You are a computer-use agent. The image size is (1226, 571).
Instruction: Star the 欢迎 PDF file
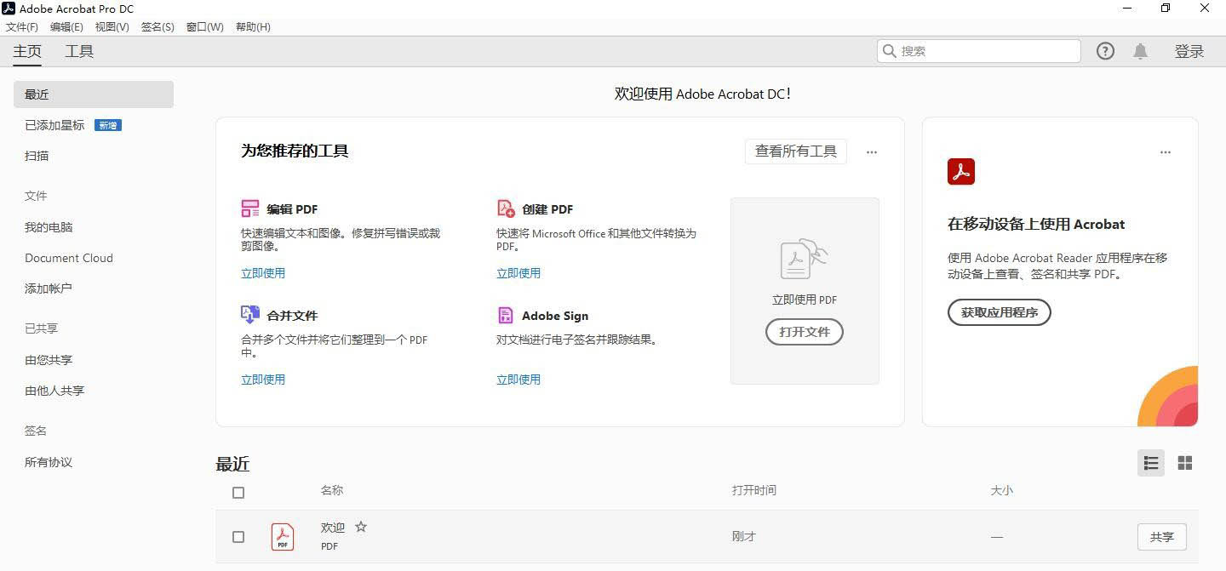pos(361,527)
